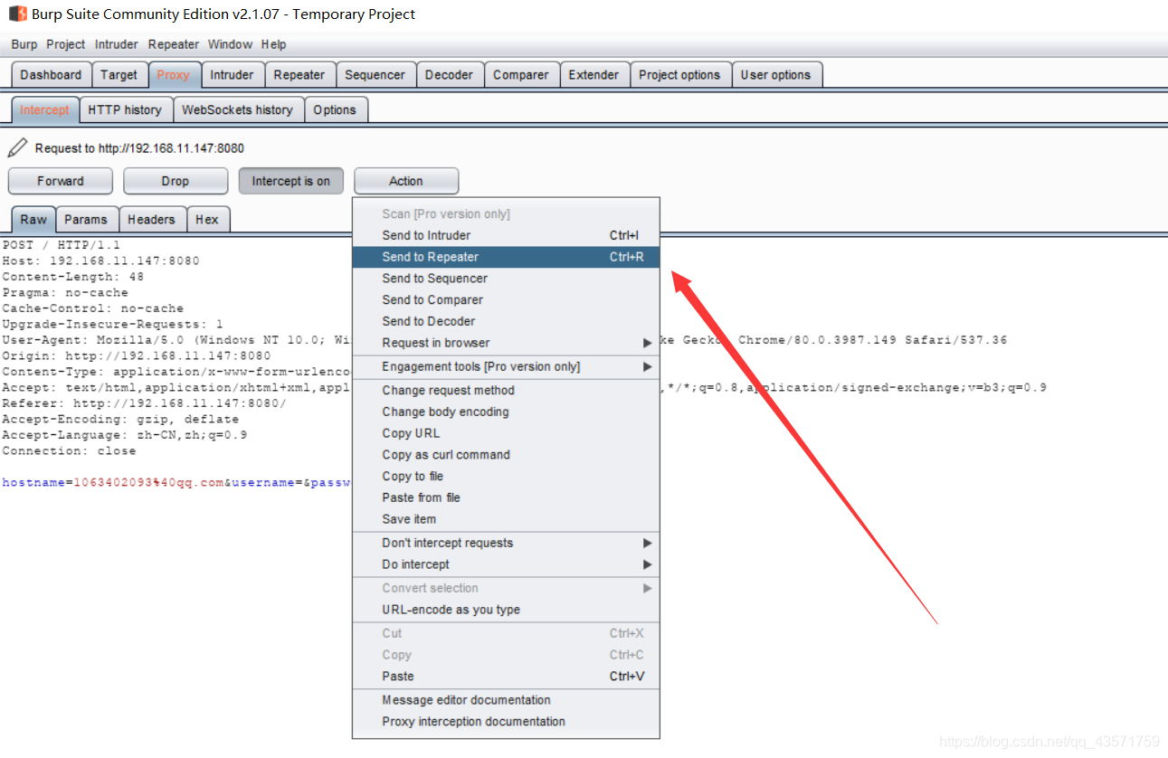
Task: Expand the Don't intercept requests submenu arrow
Action: [647, 543]
